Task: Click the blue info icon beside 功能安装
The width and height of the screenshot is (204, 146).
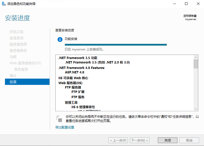Action: point(60,39)
